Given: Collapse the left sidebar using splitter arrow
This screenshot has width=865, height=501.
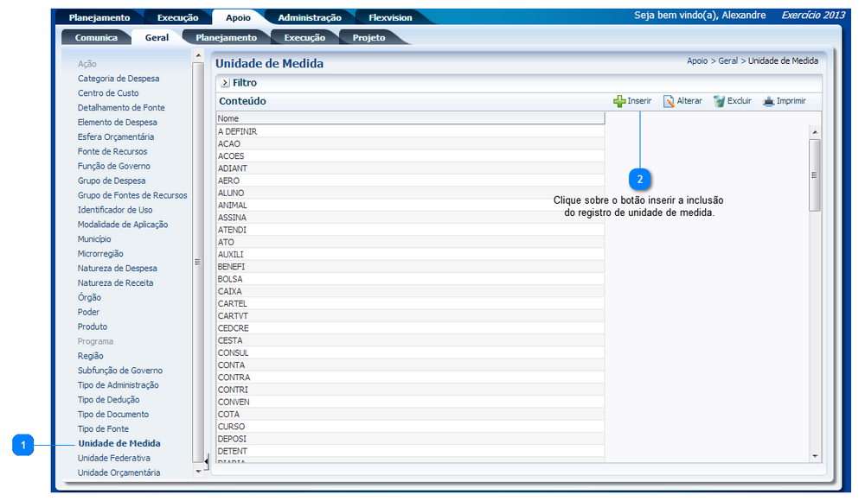Looking at the screenshot, I should (x=206, y=463).
